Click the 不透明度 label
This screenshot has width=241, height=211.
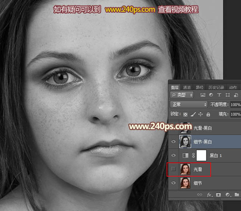[219, 104]
